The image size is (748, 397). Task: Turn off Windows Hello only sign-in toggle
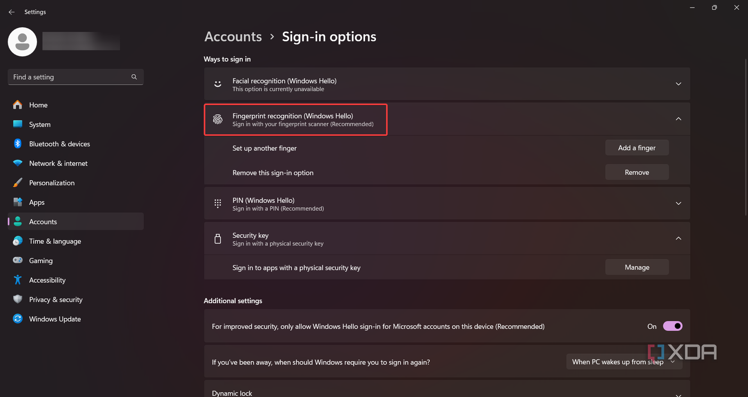coord(672,326)
